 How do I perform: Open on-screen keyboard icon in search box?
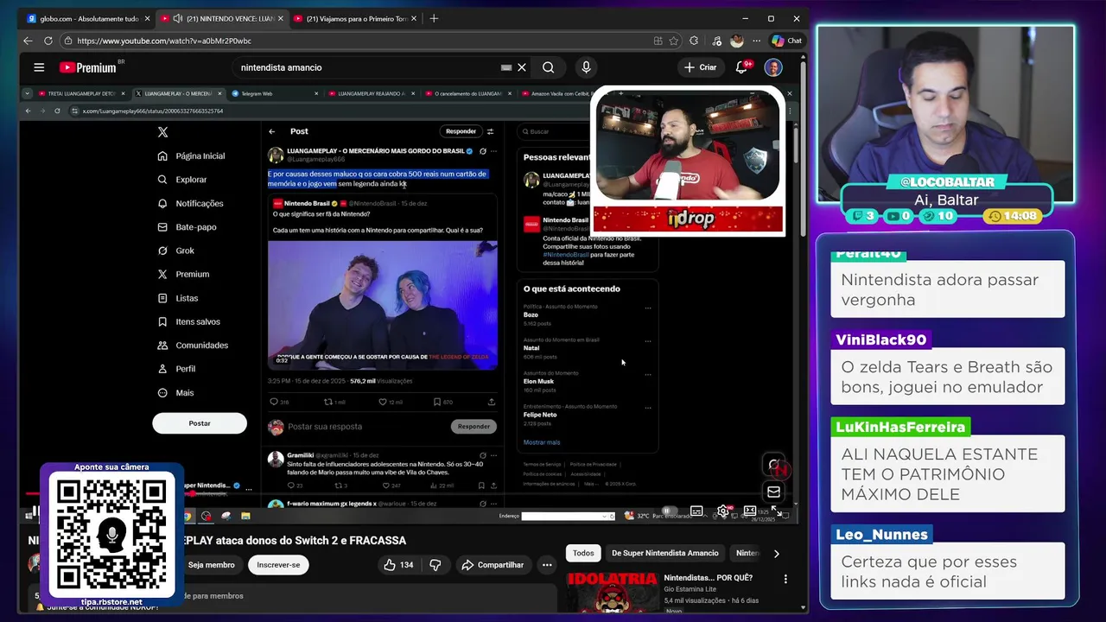[x=506, y=67]
